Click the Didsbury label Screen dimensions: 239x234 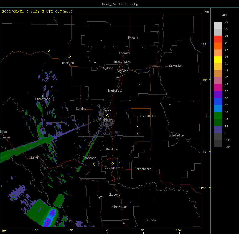pyautogui.click(x=106, y=120)
